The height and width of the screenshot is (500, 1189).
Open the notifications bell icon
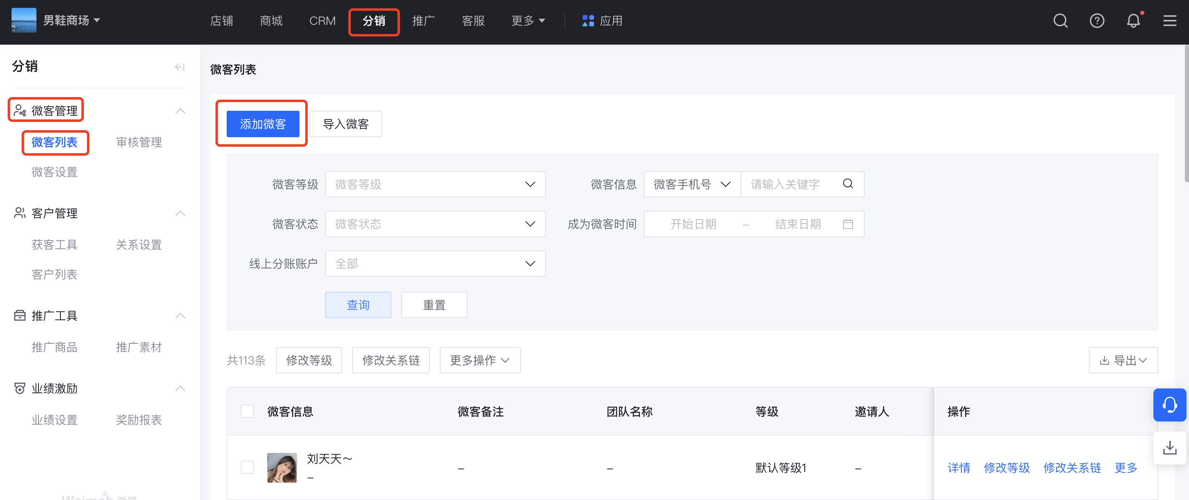[x=1134, y=21]
